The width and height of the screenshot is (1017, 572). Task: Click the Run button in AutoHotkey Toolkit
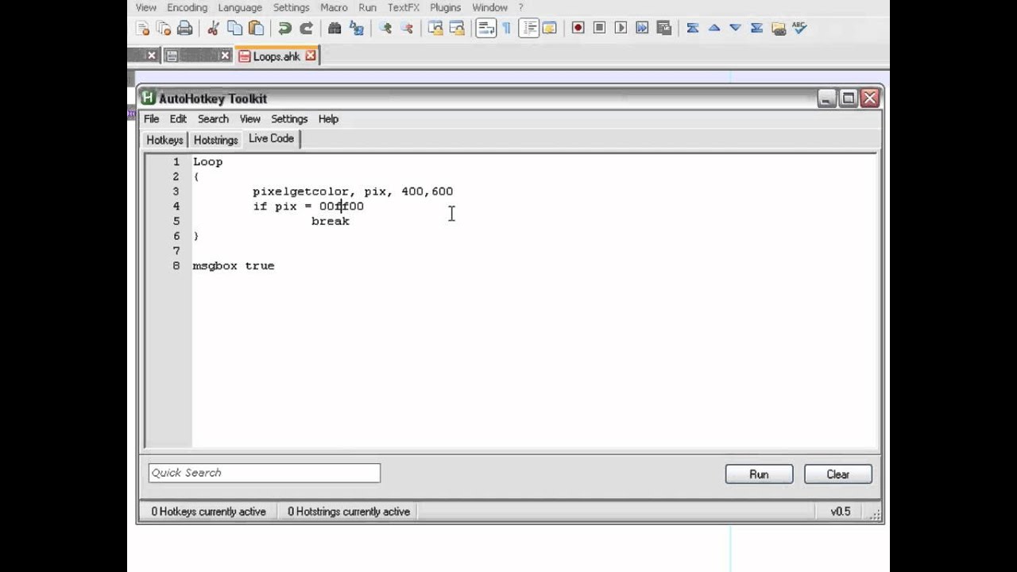pos(759,474)
